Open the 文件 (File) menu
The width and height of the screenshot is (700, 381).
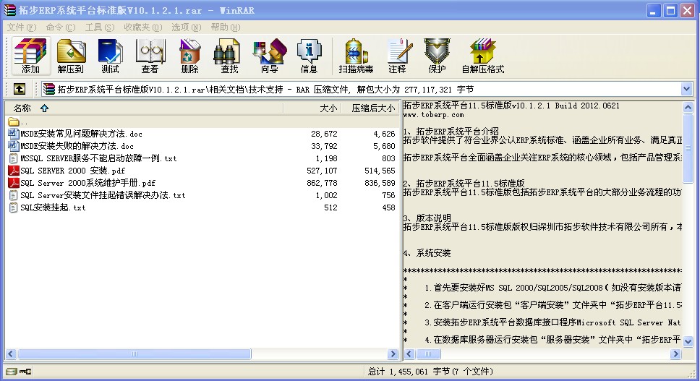(x=22, y=27)
